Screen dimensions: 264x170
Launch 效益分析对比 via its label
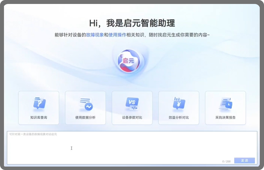(179, 117)
